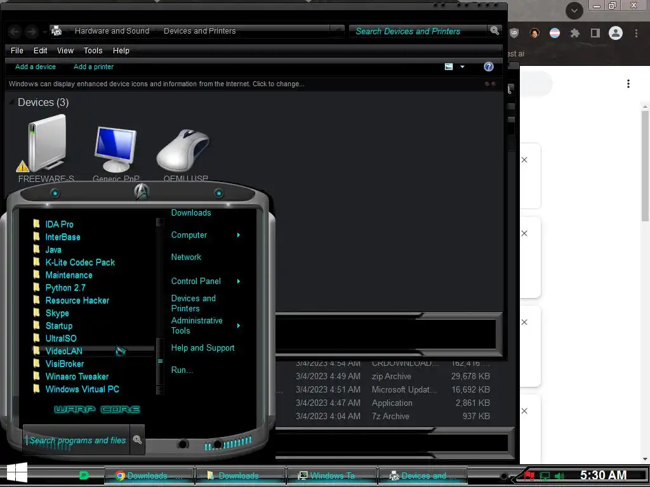This screenshot has width=650, height=487.
Task: Open the Tools menu
Action: pyautogui.click(x=93, y=51)
